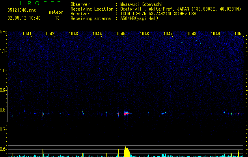
Task: Click time marker 1048
Action: coord(192,34)
